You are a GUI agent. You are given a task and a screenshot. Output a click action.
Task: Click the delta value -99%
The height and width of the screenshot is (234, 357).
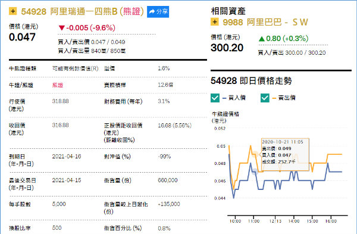[164, 157]
